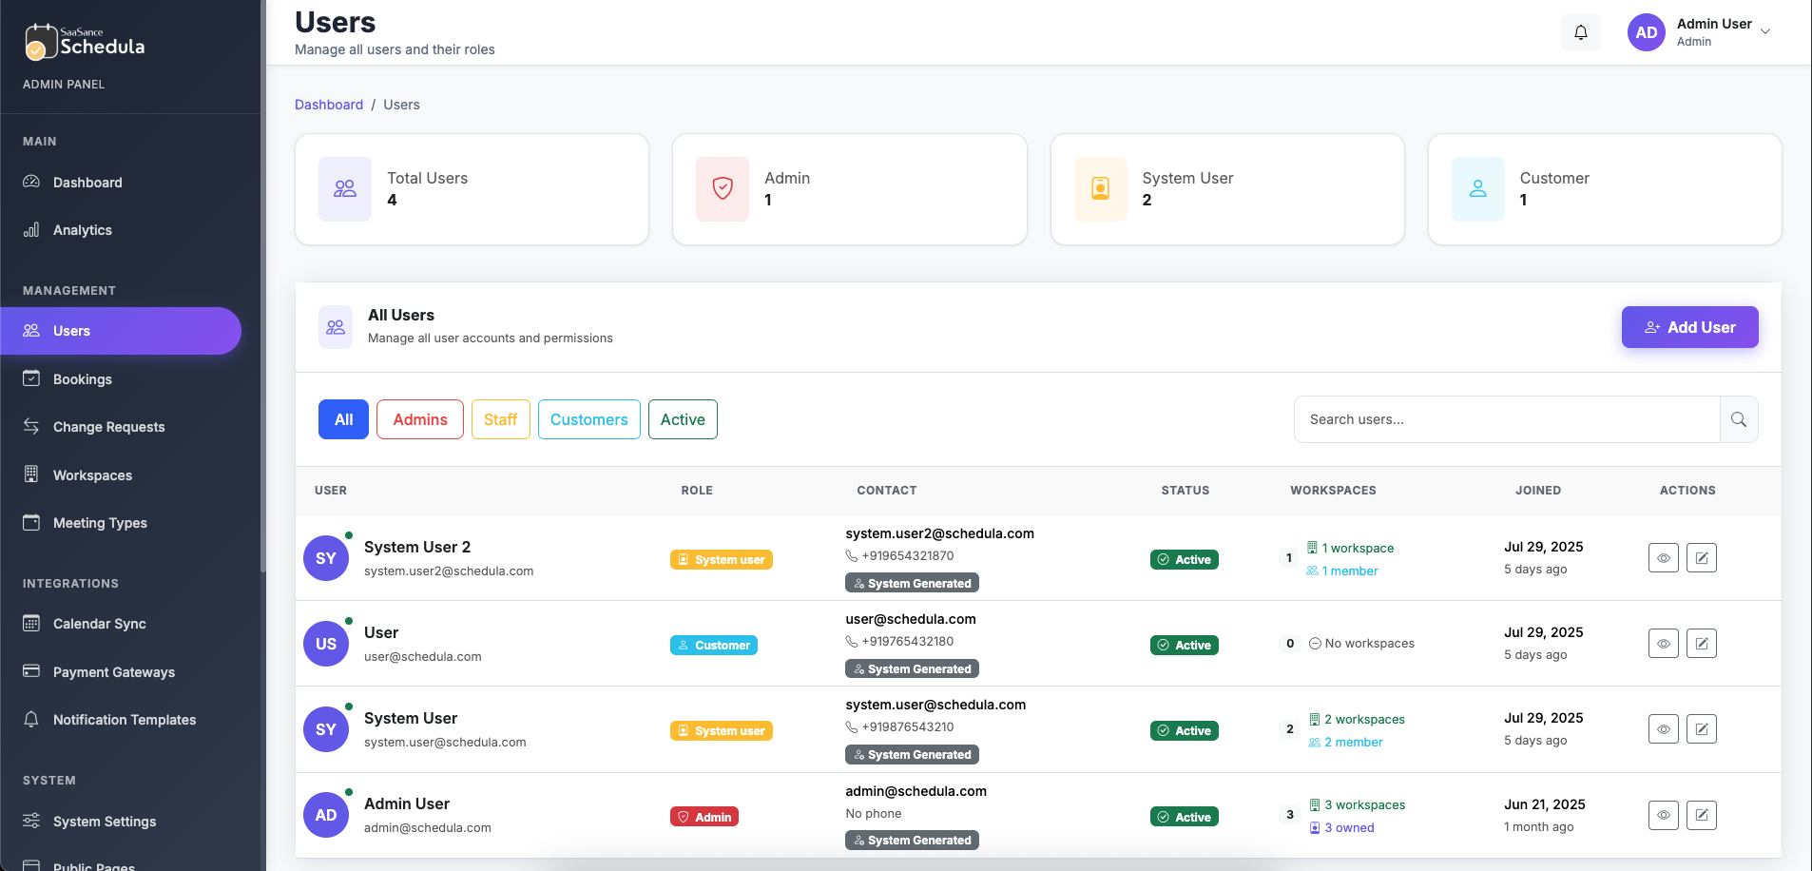1812x871 pixels.
Task: Switch to the Customers filter tab
Action: pyautogui.click(x=588, y=418)
